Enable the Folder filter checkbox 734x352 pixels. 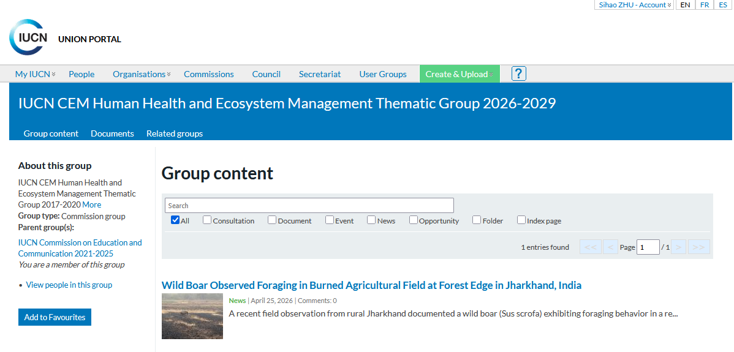pyautogui.click(x=477, y=220)
